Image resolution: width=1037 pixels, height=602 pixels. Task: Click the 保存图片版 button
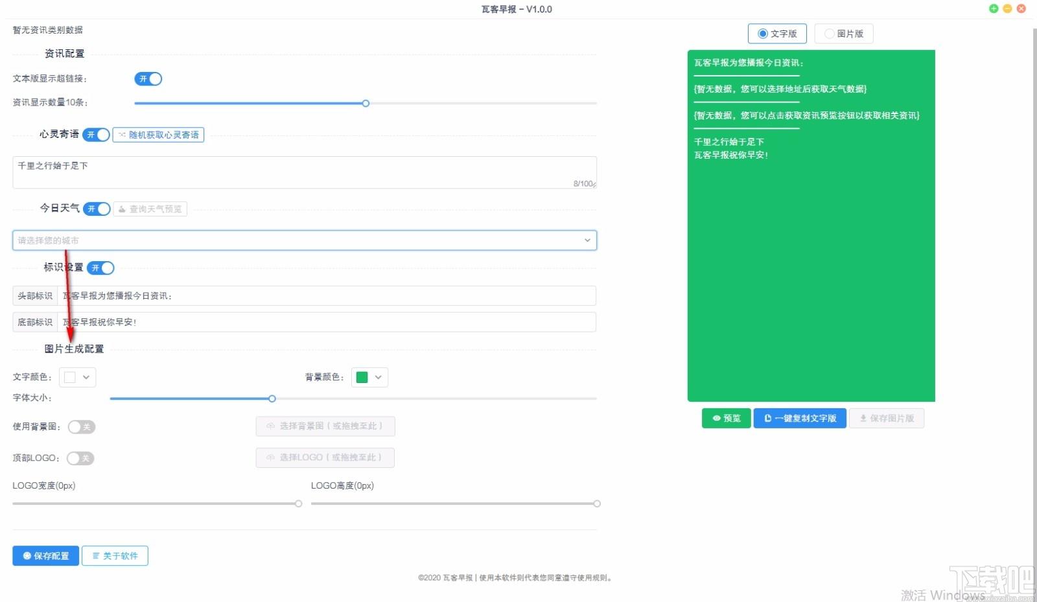pos(887,419)
